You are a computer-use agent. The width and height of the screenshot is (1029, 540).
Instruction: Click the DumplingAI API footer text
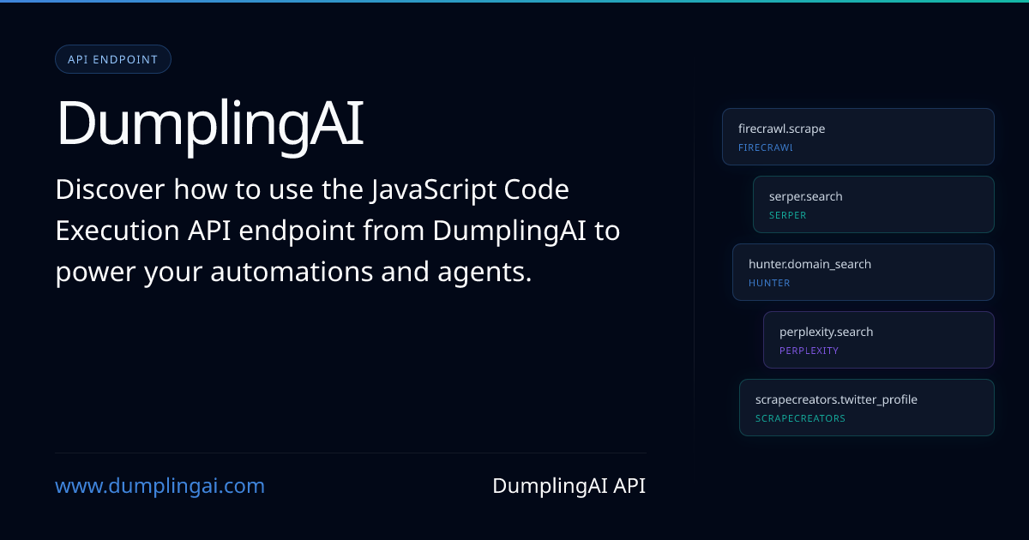569,486
